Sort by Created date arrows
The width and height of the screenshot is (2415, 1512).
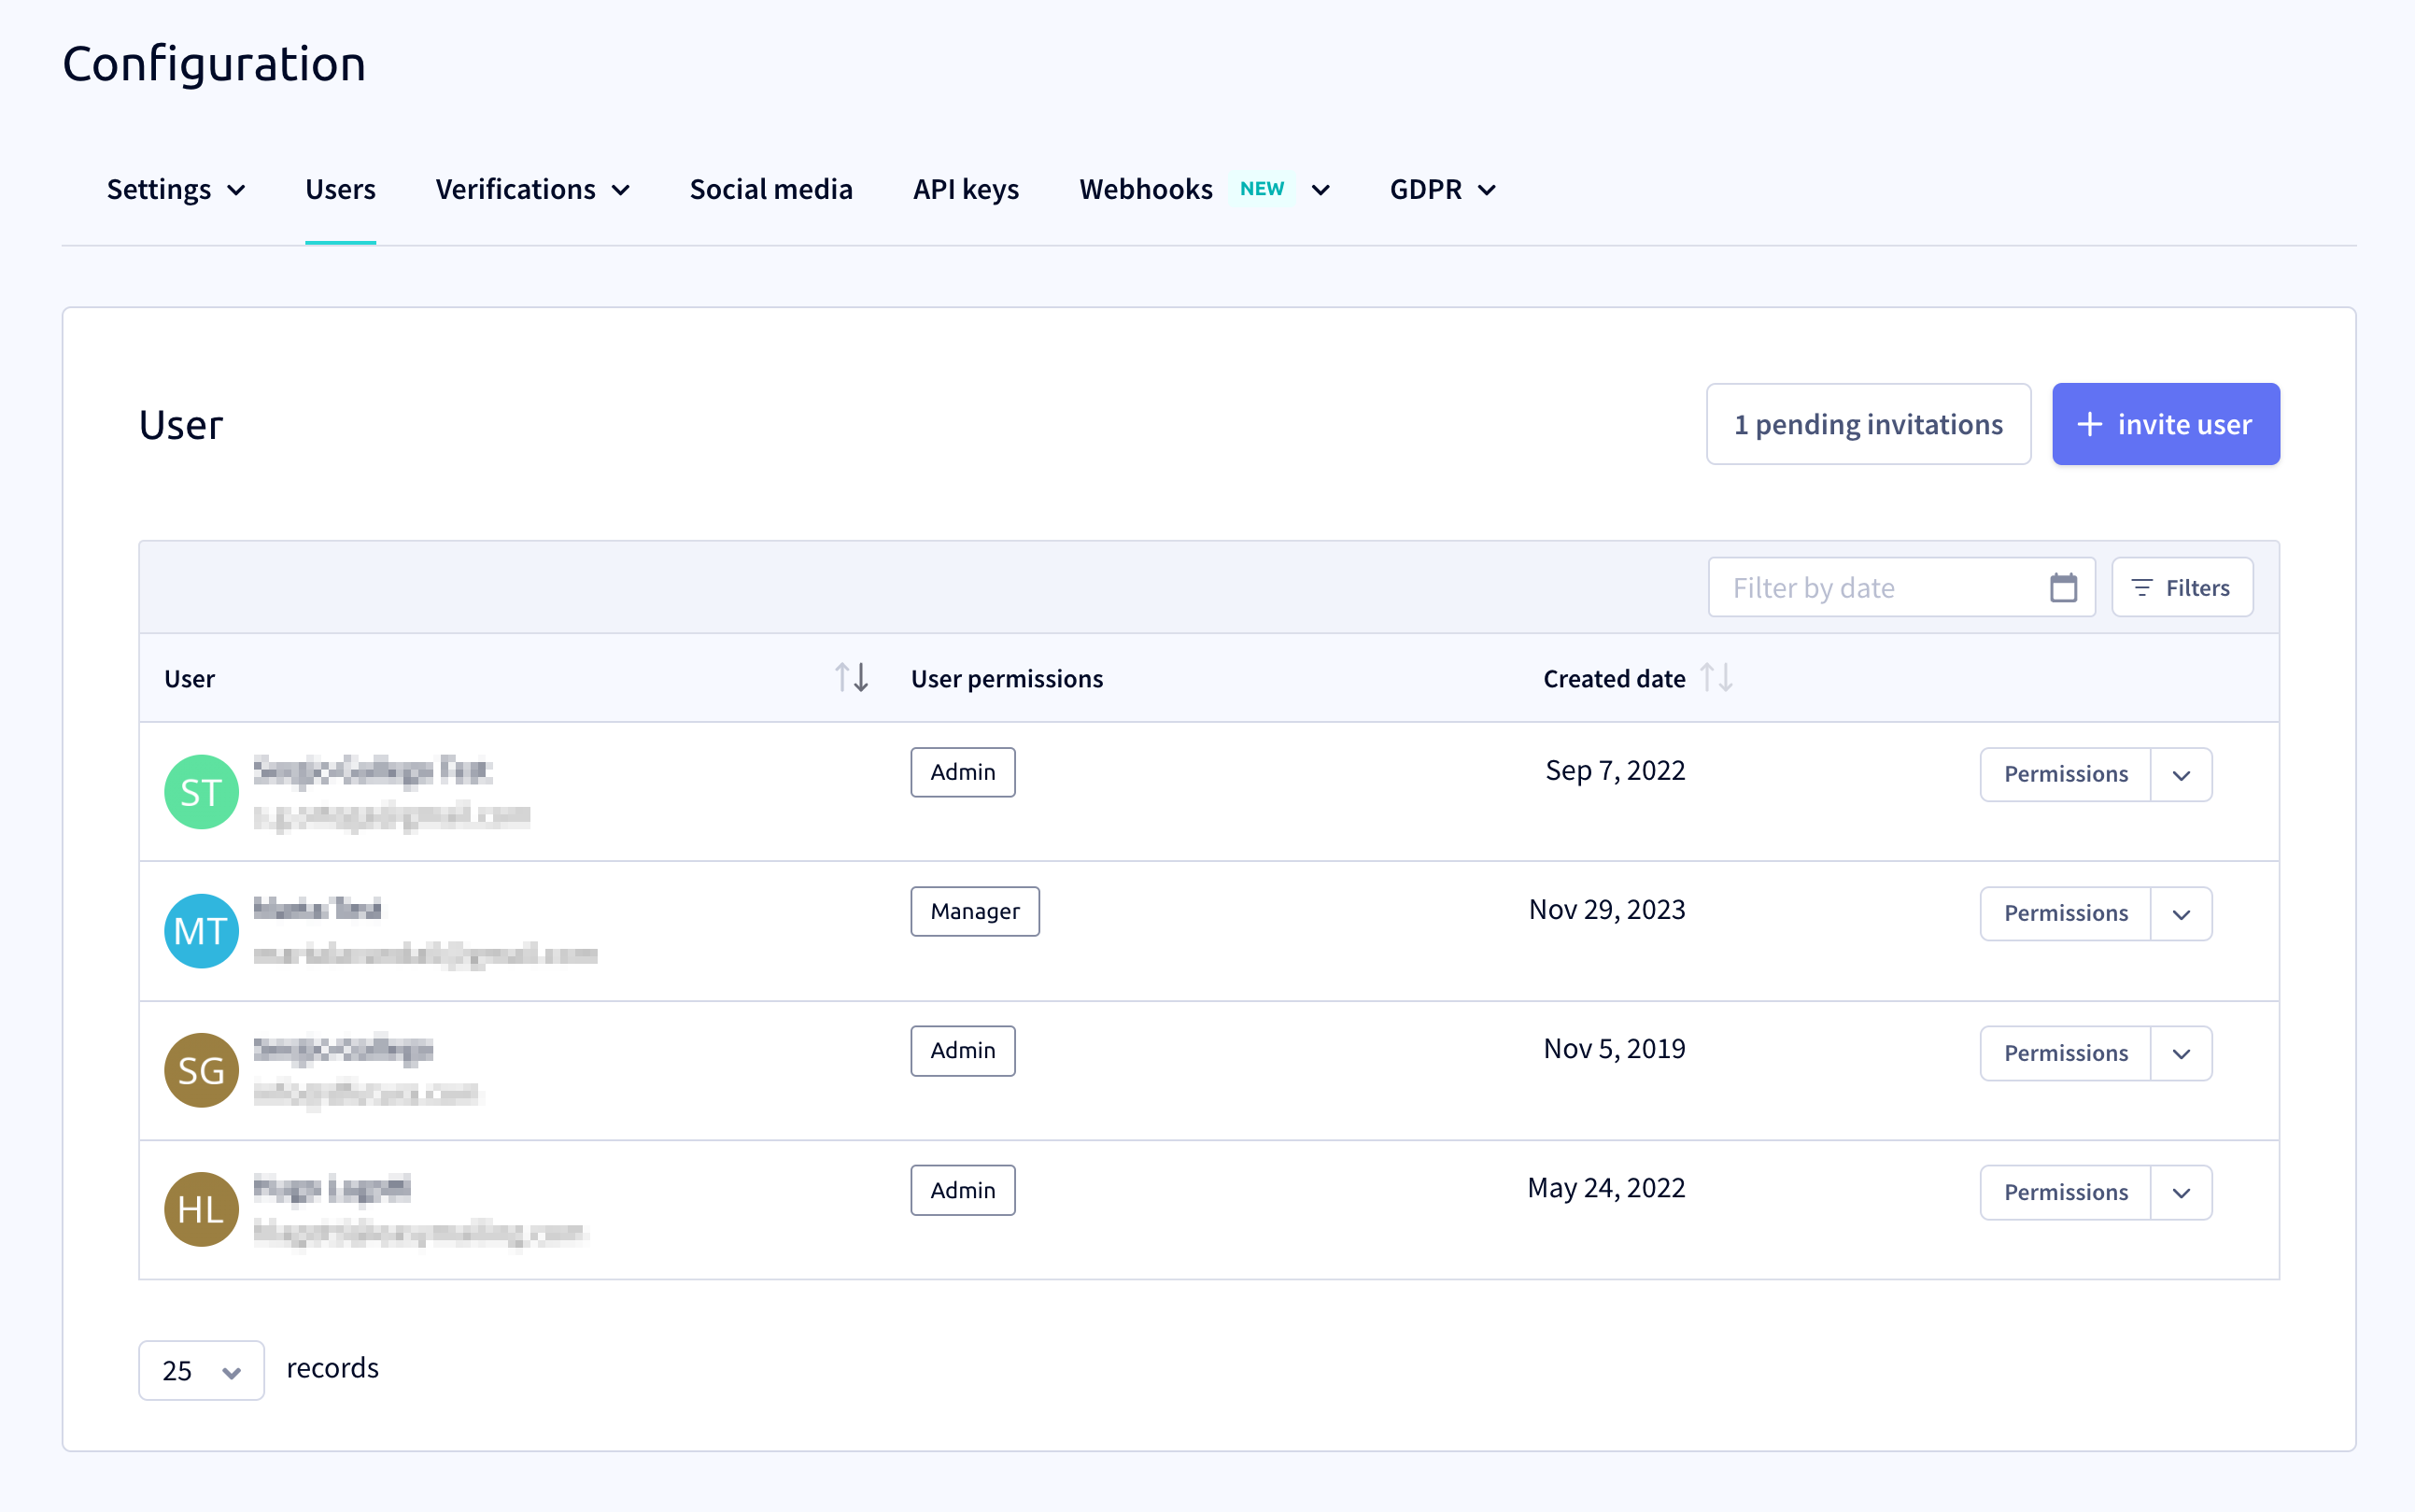[1716, 678]
